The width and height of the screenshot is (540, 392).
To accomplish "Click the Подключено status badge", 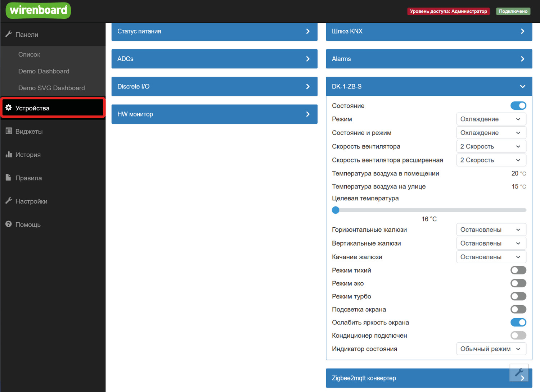I will click(513, 11).
